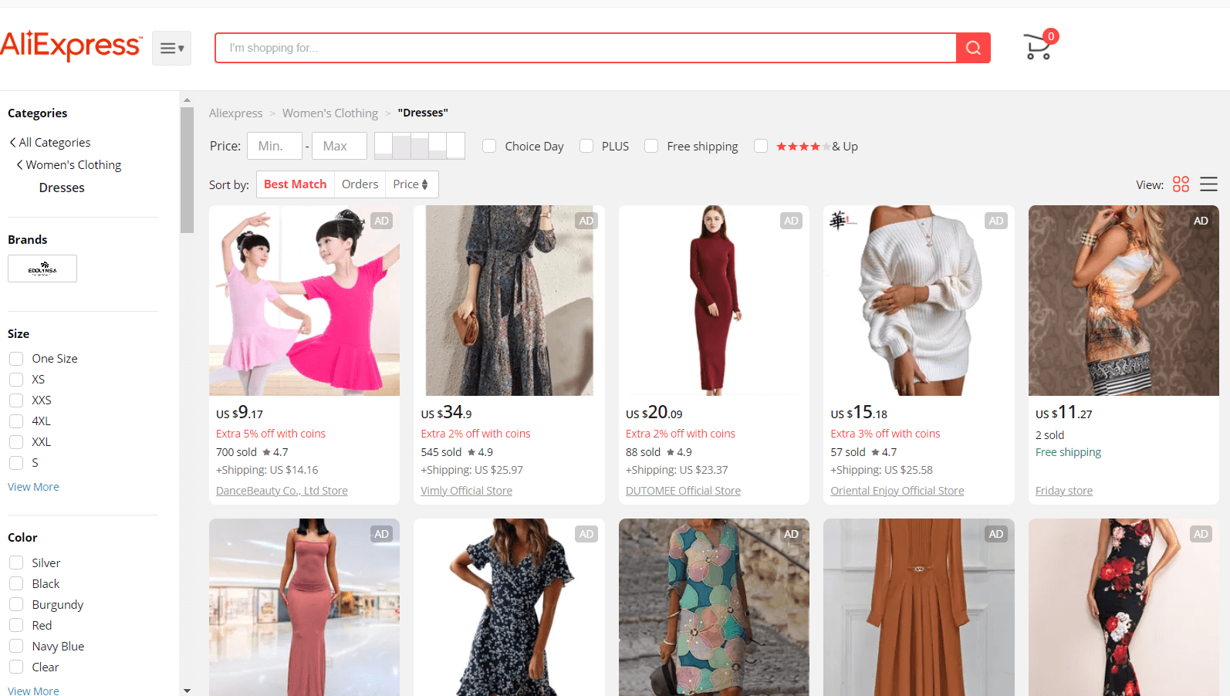This screenshot has width=1230, height=696.
Task: Select the brand logo tile under Brands
Action: (x=42, y=269)
